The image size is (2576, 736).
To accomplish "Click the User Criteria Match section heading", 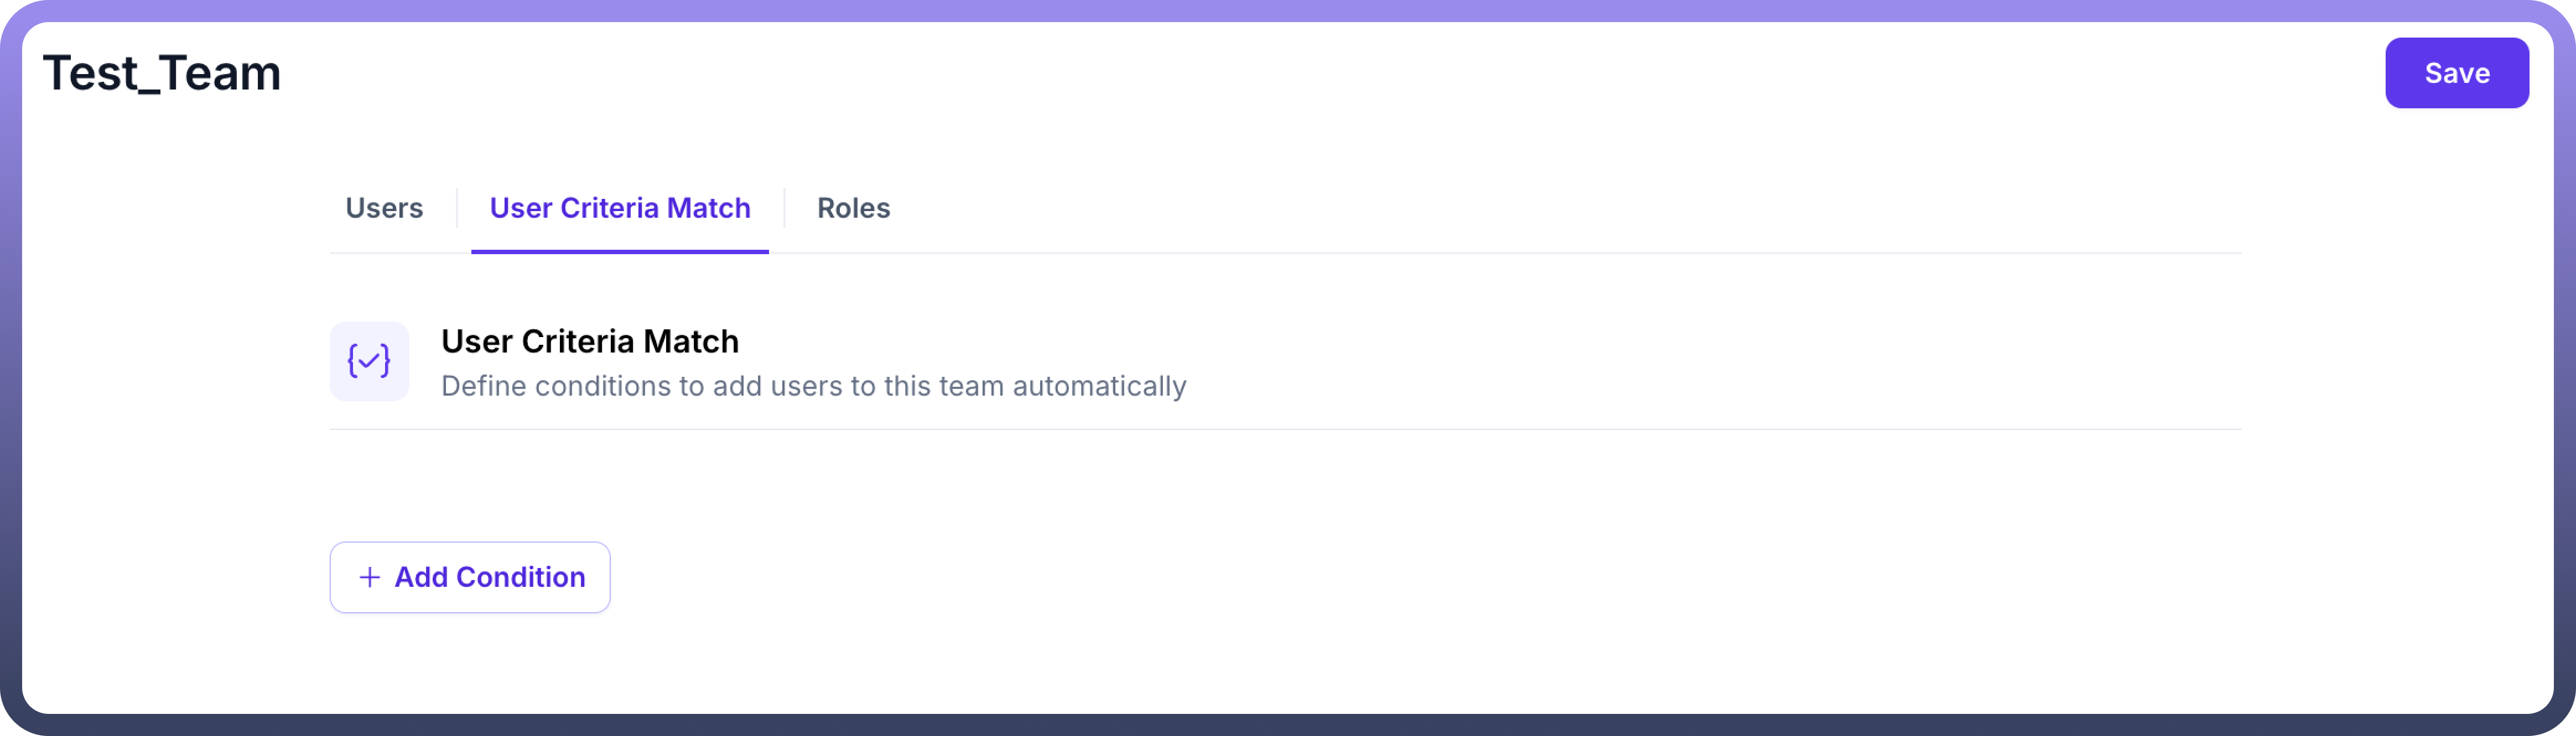I will pyautogui.click(x=590, y=341).
